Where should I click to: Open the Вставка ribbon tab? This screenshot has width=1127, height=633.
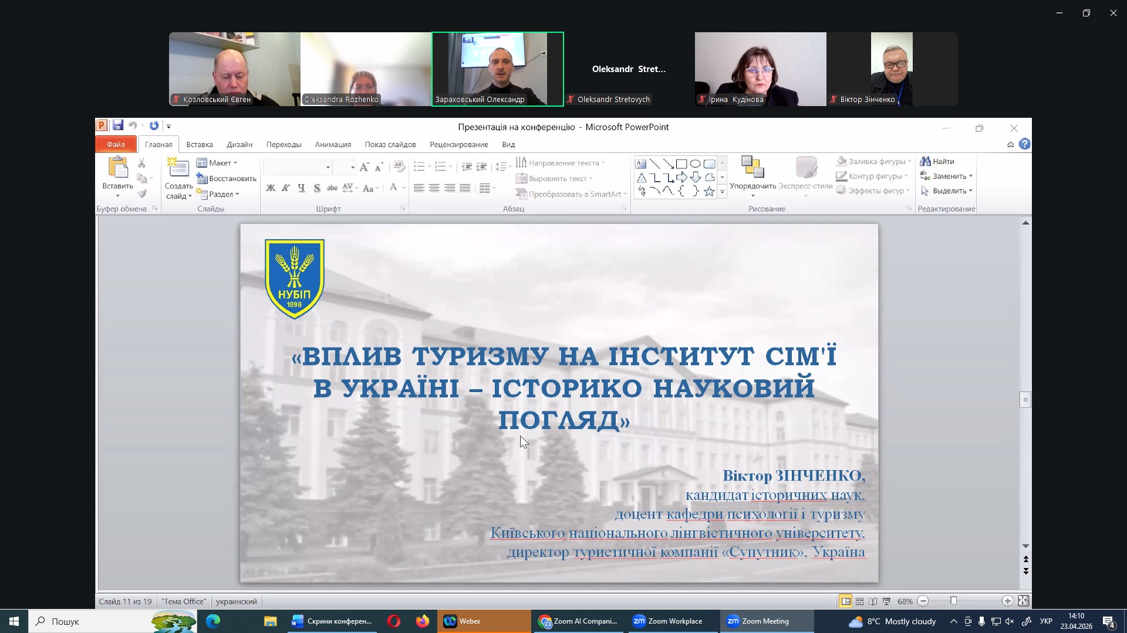[200, 144]
